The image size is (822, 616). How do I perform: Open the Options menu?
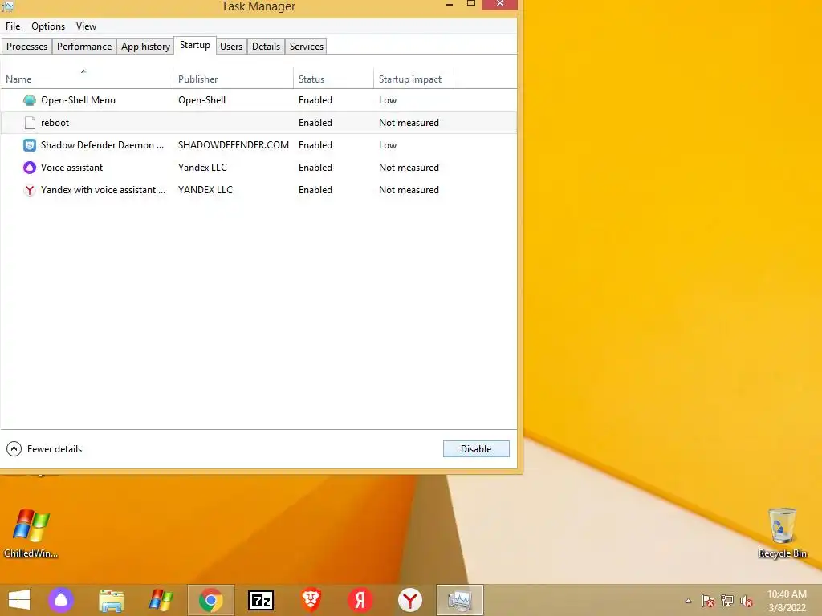tap(48, 26)
